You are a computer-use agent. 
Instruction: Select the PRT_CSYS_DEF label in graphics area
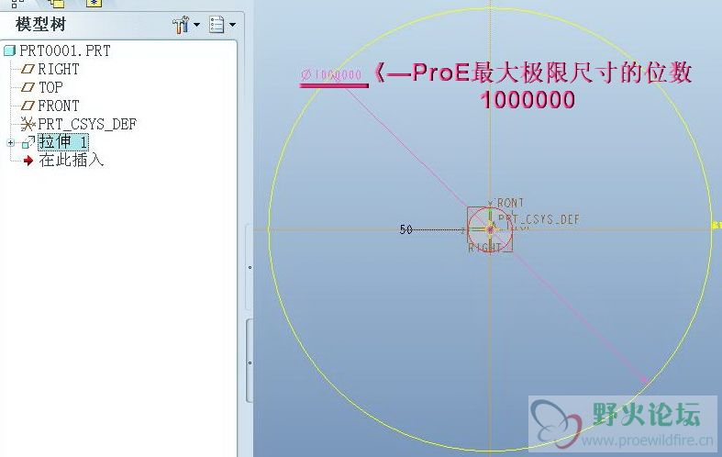click(x=539, y=219)
